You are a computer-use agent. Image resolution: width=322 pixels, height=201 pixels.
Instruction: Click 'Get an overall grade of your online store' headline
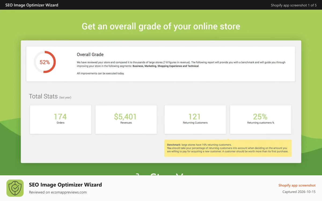click(161, 26)
